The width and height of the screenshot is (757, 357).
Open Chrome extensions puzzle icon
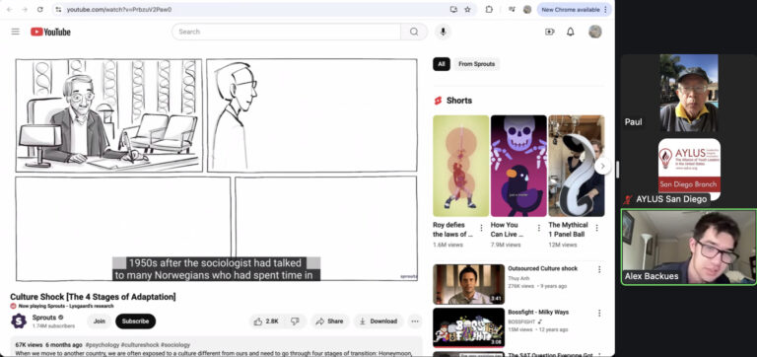pos(489,9)
